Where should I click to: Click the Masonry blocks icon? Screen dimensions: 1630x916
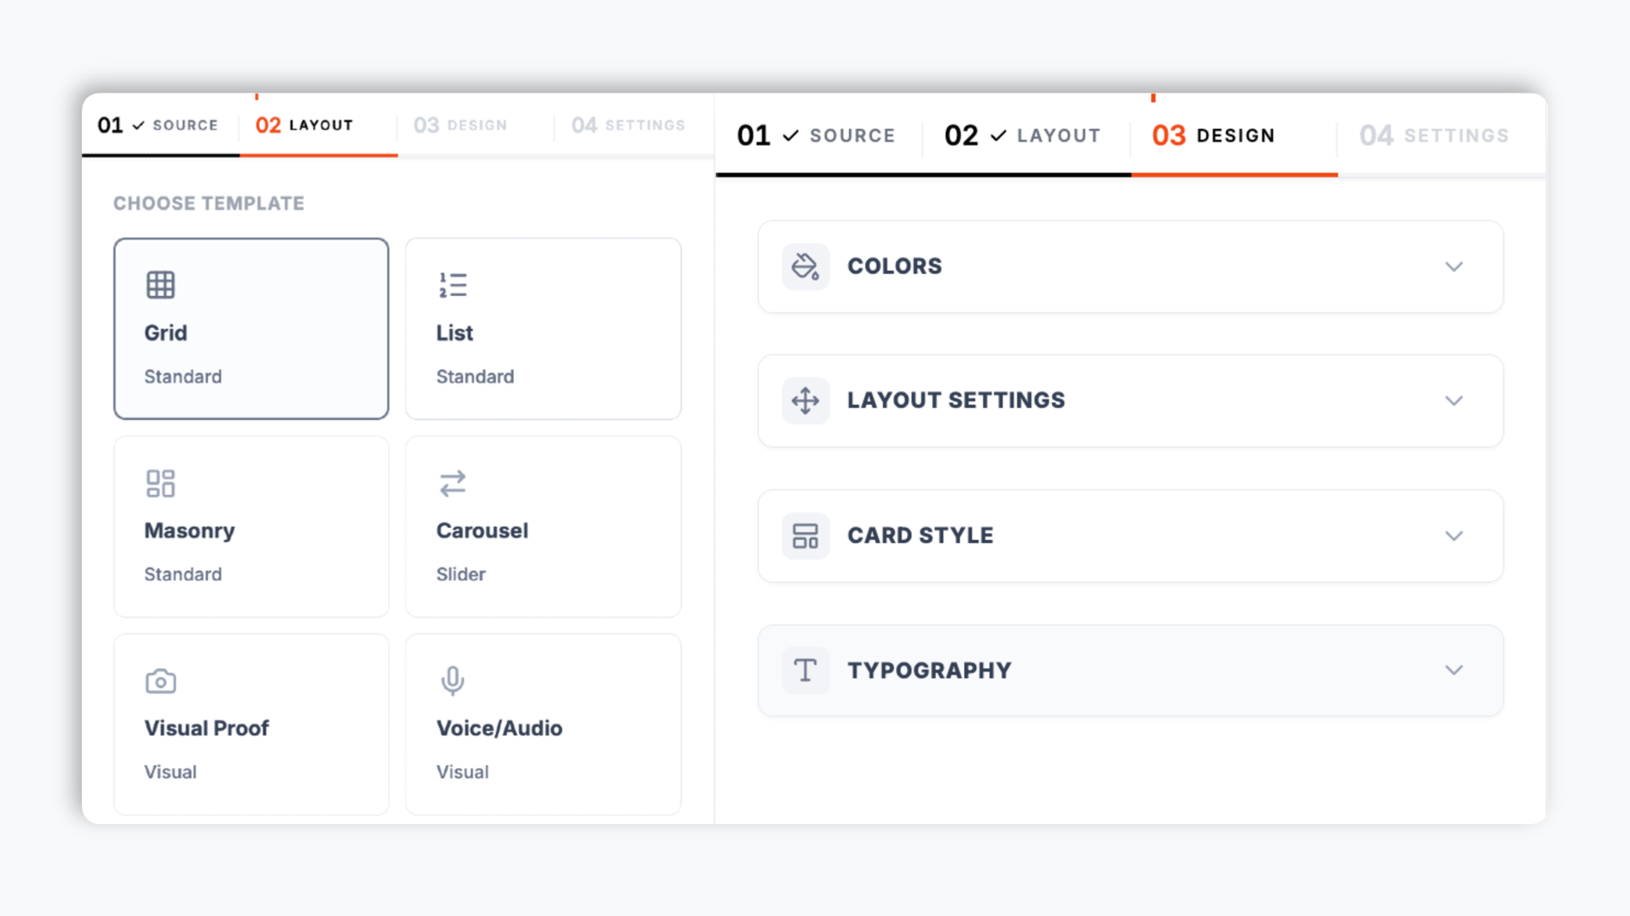(160, 483)
